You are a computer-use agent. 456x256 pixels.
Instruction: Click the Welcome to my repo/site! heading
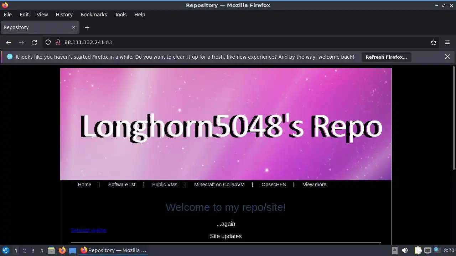(x=226, y=207)
